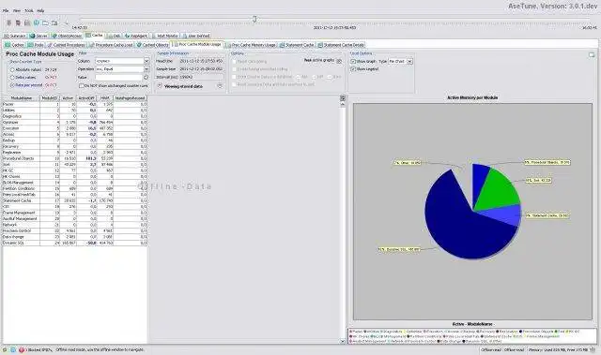Sort table by ModuleID column header
This screenshot has height=355, width=601.
(50, 98)
